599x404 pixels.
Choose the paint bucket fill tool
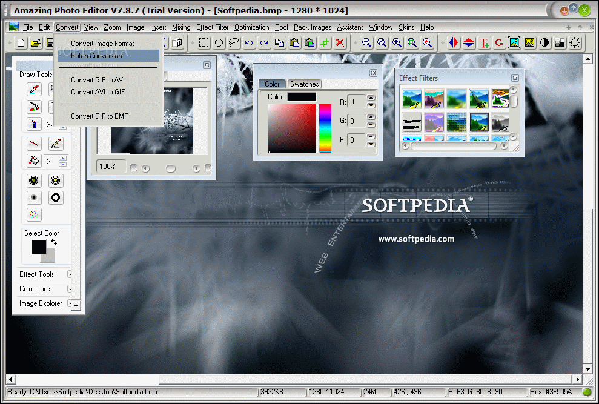point(34,161)
